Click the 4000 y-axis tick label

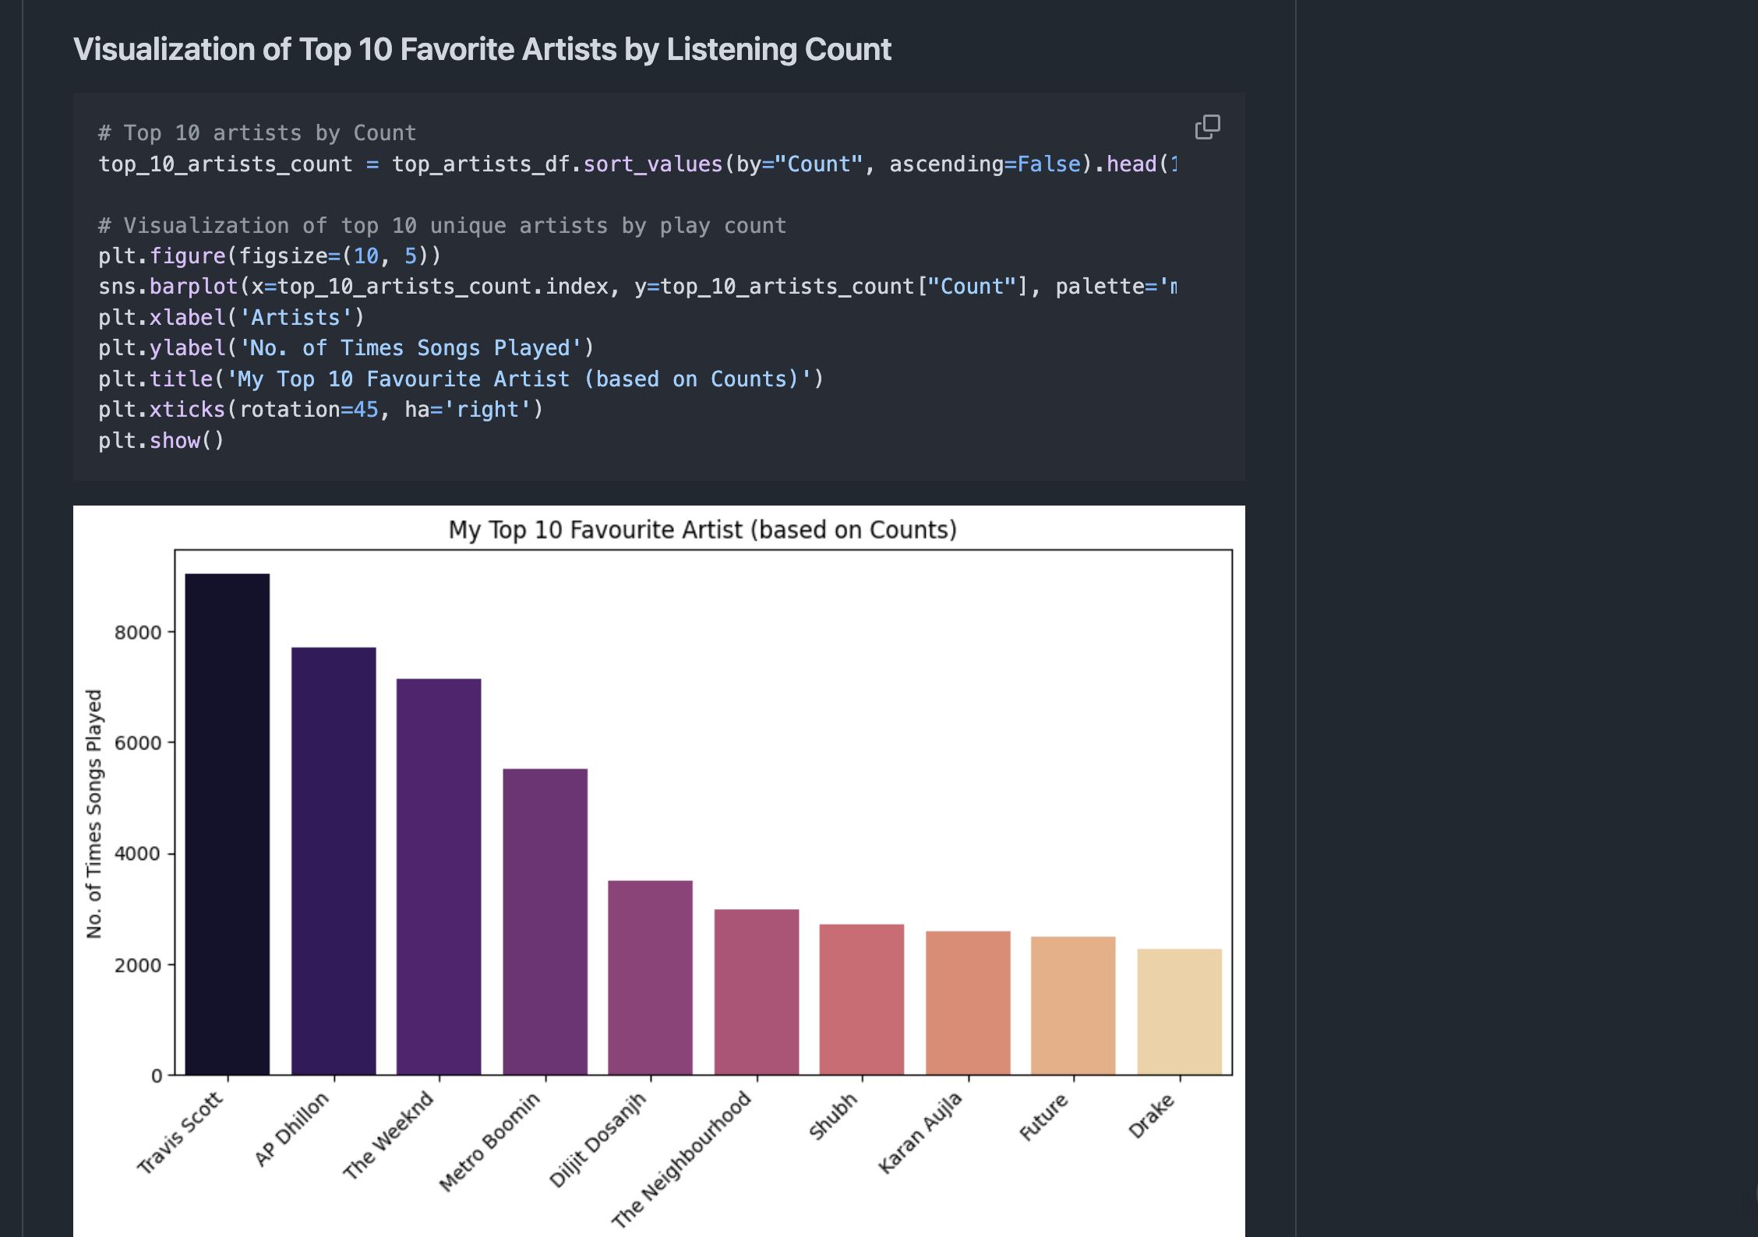coord(138,854)
